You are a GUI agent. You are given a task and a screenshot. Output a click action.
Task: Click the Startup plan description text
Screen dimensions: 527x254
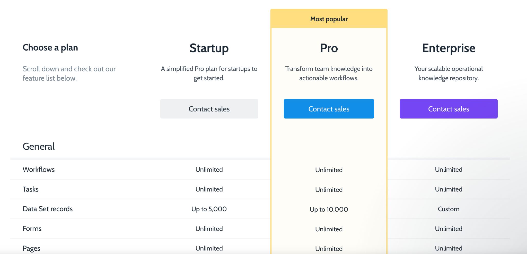(209, 73)
